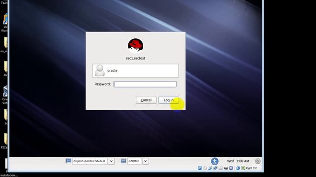Click the Cancel button

[146, 100]
